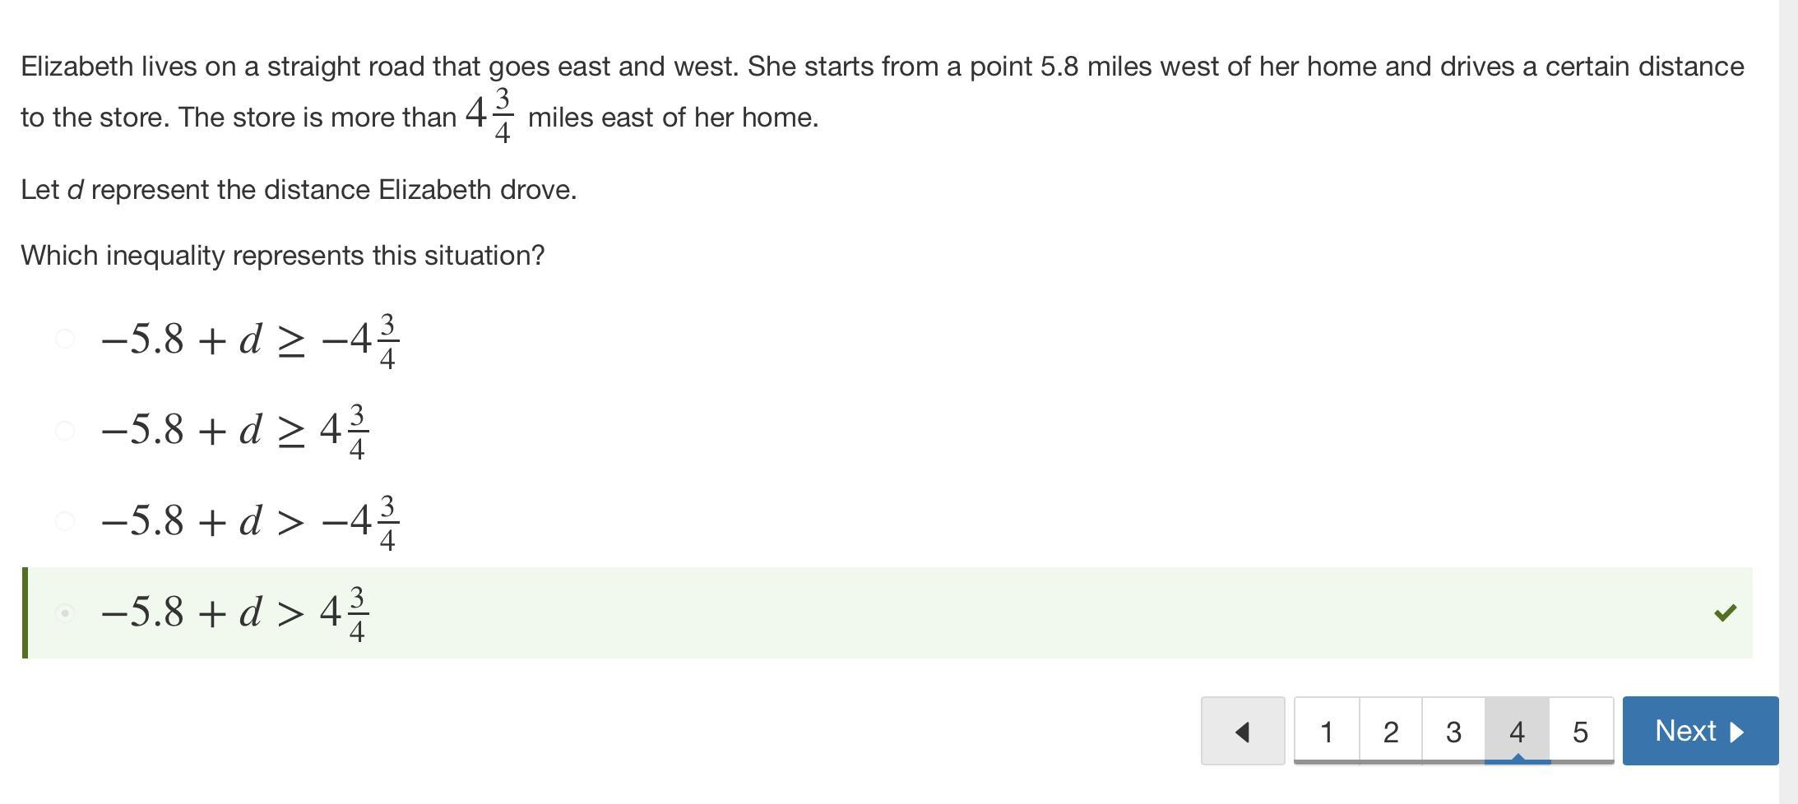Choose radio button beside −5.8 + d ≥ 4¾

pyautogui.click(x=65, y=430)
